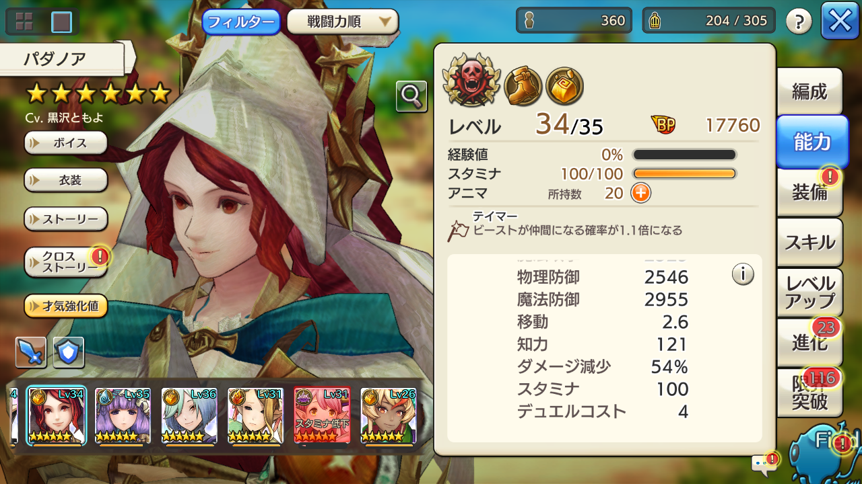The height and width of the screenshot is (484, 862).
Task: Toggle the フィルター filter button
Action: 242,22
